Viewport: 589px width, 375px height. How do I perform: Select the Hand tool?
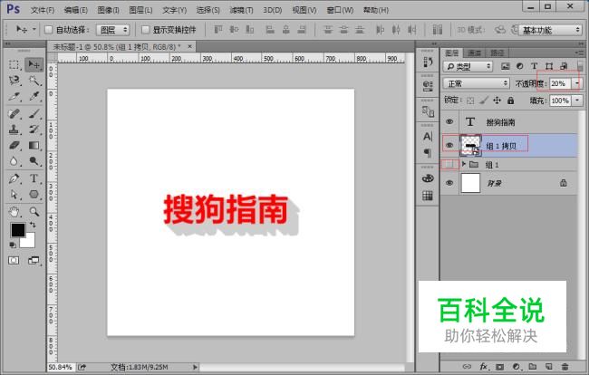point(14,212)
